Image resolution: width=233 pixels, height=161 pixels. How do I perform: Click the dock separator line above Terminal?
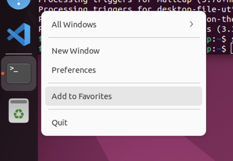[19, 54]
